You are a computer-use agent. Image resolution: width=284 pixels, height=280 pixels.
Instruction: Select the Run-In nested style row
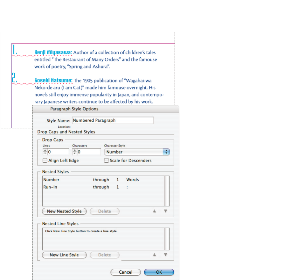point(103,187)
